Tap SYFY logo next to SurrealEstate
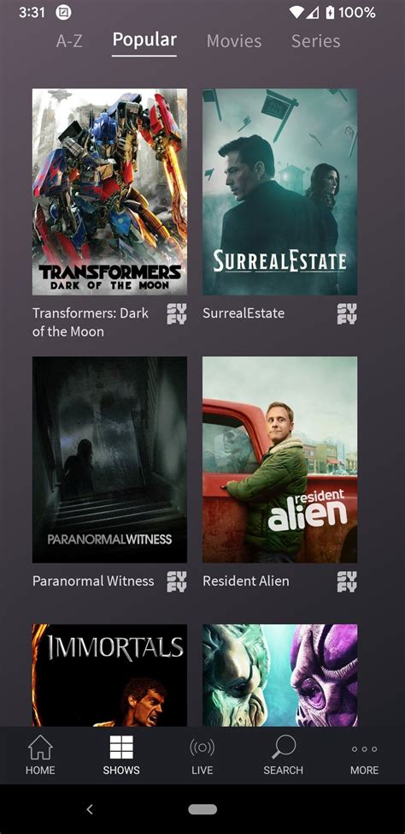 click(x=347, y=313)
